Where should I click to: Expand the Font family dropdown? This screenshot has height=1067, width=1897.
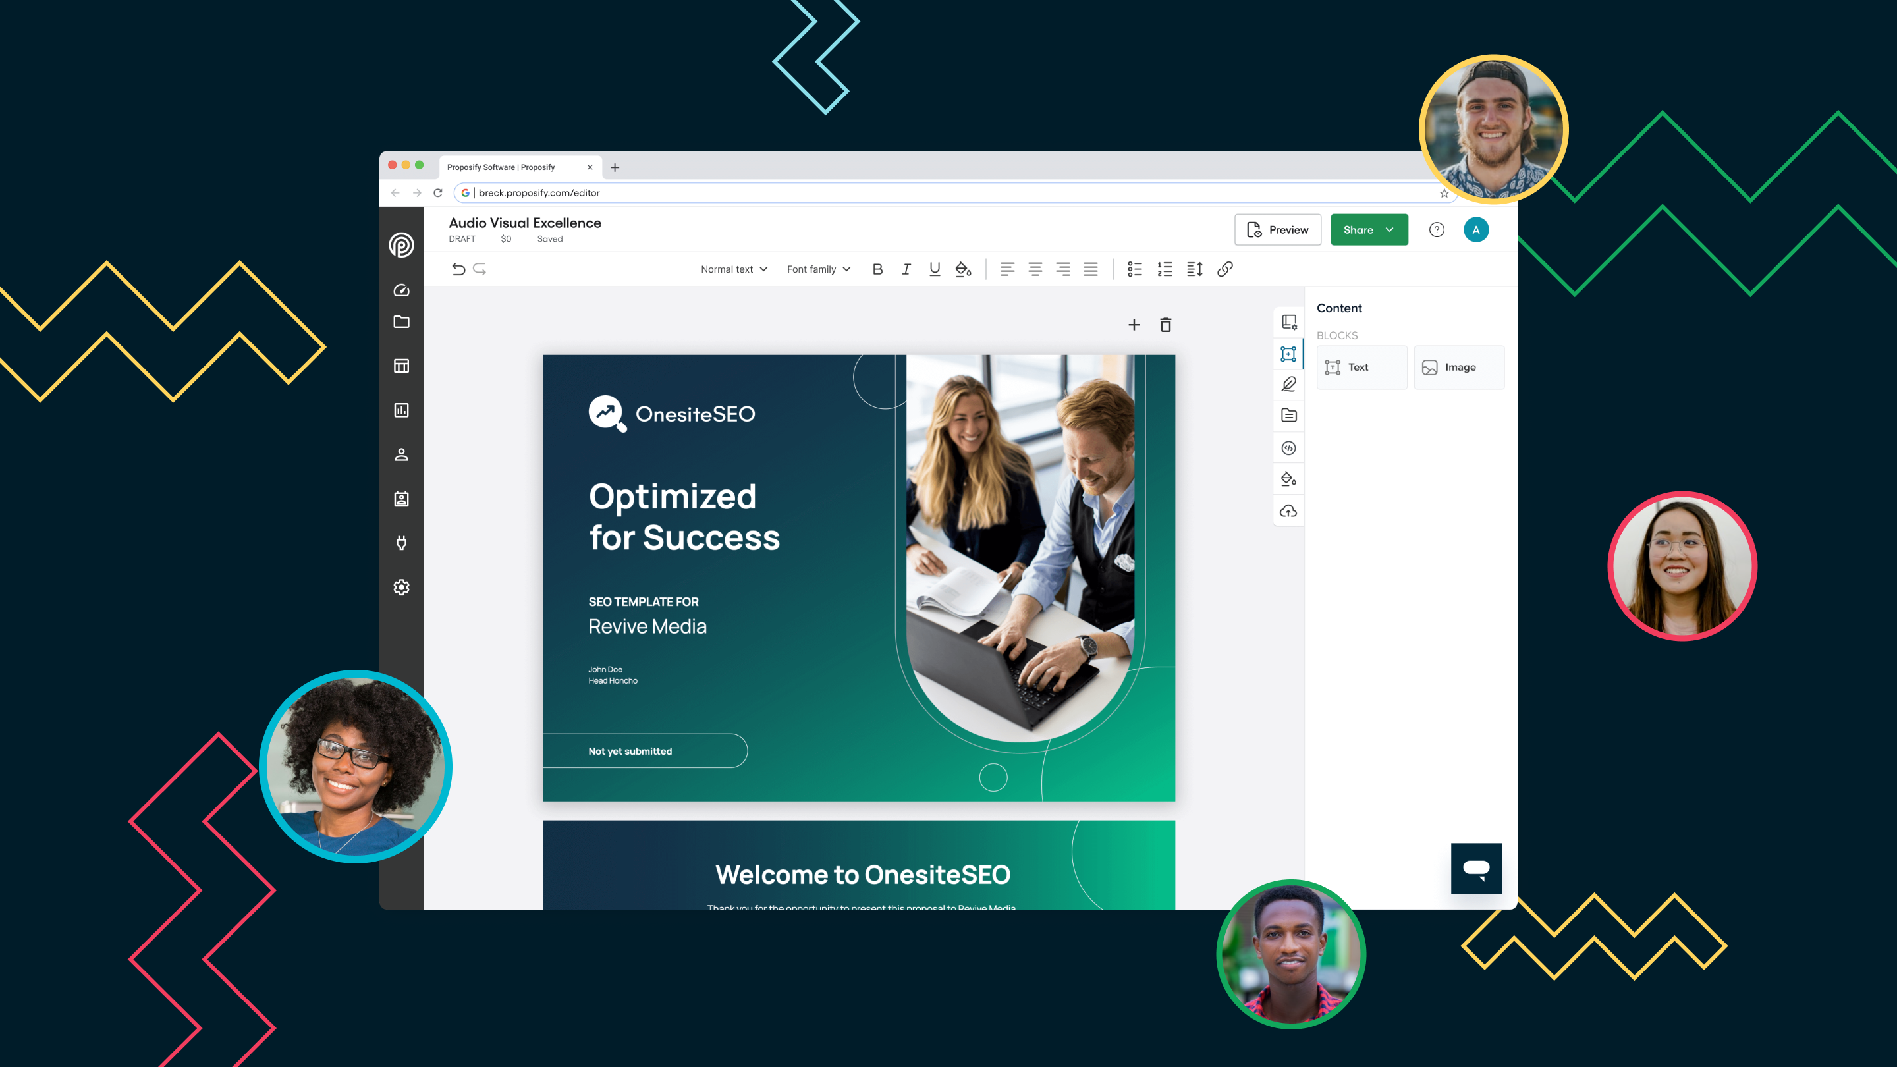(x=818, y=269)
